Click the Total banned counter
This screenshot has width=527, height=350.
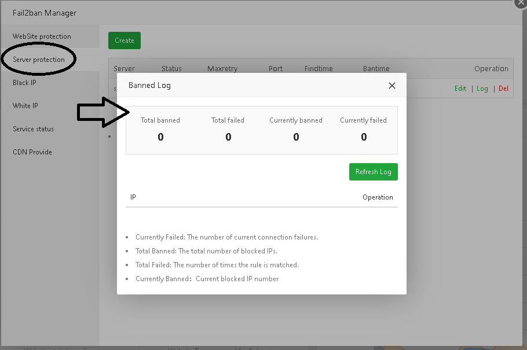pyautogui.click(x=160, y=129)
